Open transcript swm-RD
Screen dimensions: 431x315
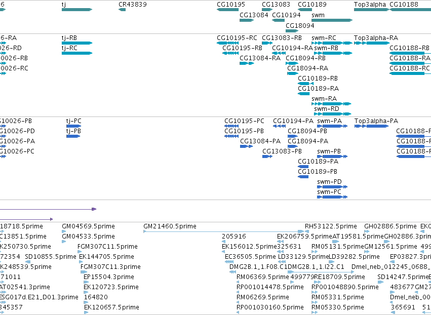[x=327, y=109]
